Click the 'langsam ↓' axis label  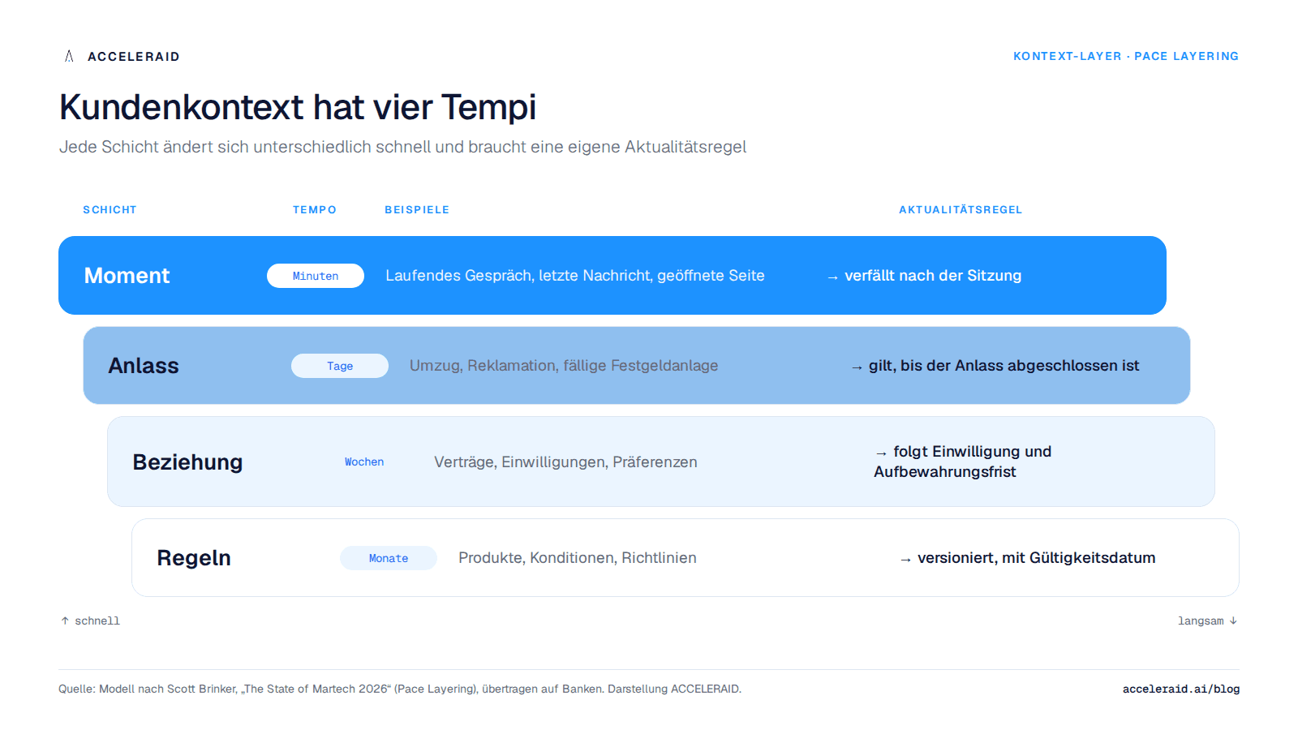(x=1208, y=620)
